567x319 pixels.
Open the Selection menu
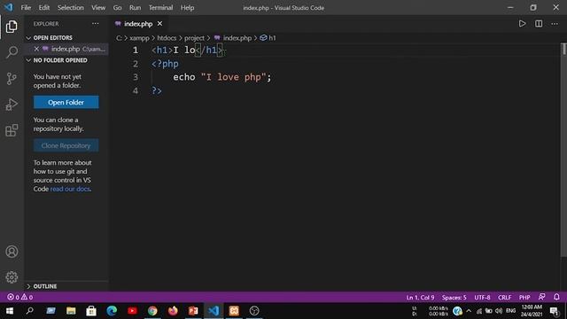point(71,8)
